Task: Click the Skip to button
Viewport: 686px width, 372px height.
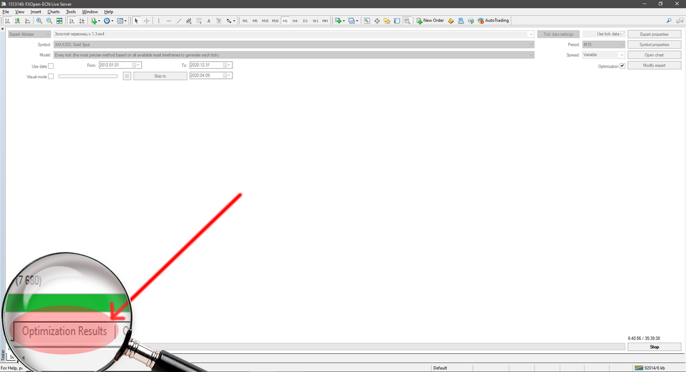Action: click(x=160, y=76)
